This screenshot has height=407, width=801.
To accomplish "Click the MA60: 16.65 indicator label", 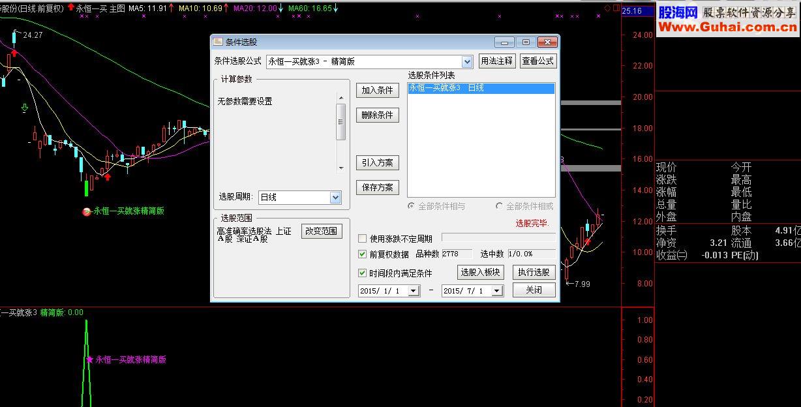I will 310,8.
